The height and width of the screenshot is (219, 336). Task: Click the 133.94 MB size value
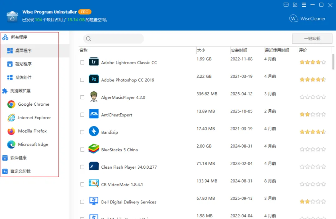click(207, 181)
